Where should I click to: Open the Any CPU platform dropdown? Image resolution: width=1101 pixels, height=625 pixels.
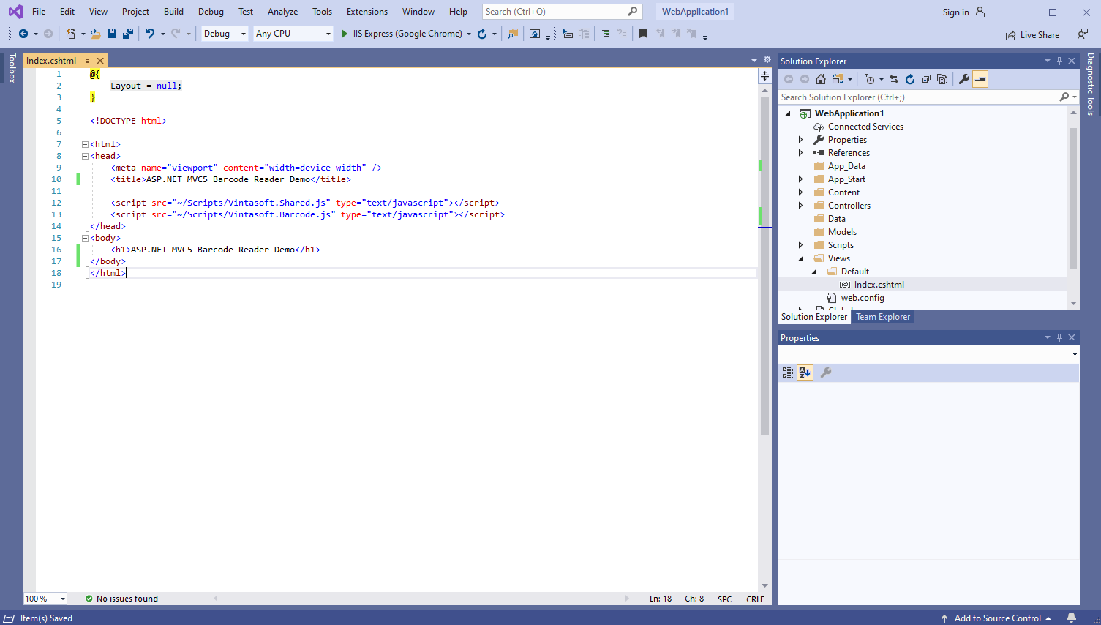(x=293, y=34)
